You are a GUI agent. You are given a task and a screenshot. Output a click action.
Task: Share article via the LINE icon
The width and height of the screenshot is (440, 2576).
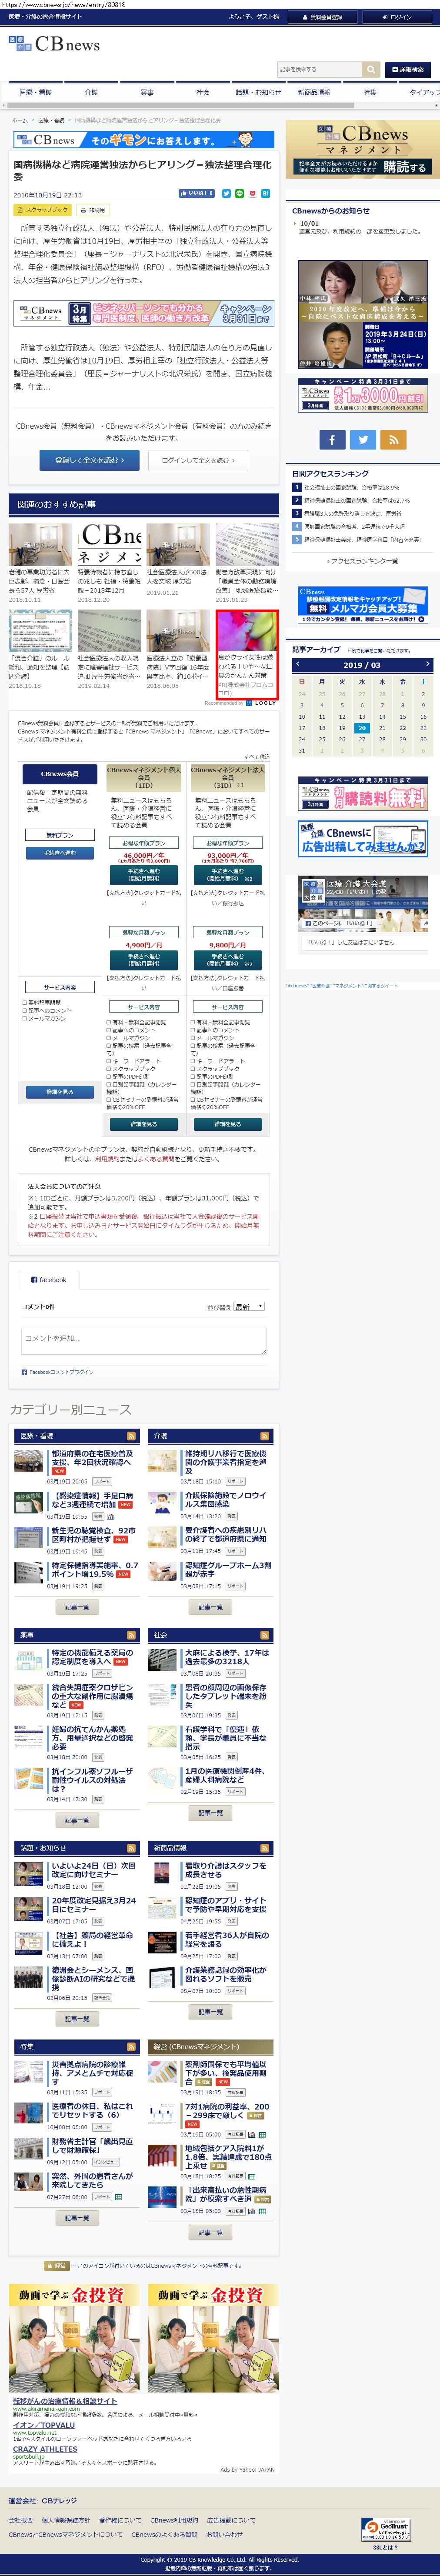pyautogui.click(x=239, y=193)
